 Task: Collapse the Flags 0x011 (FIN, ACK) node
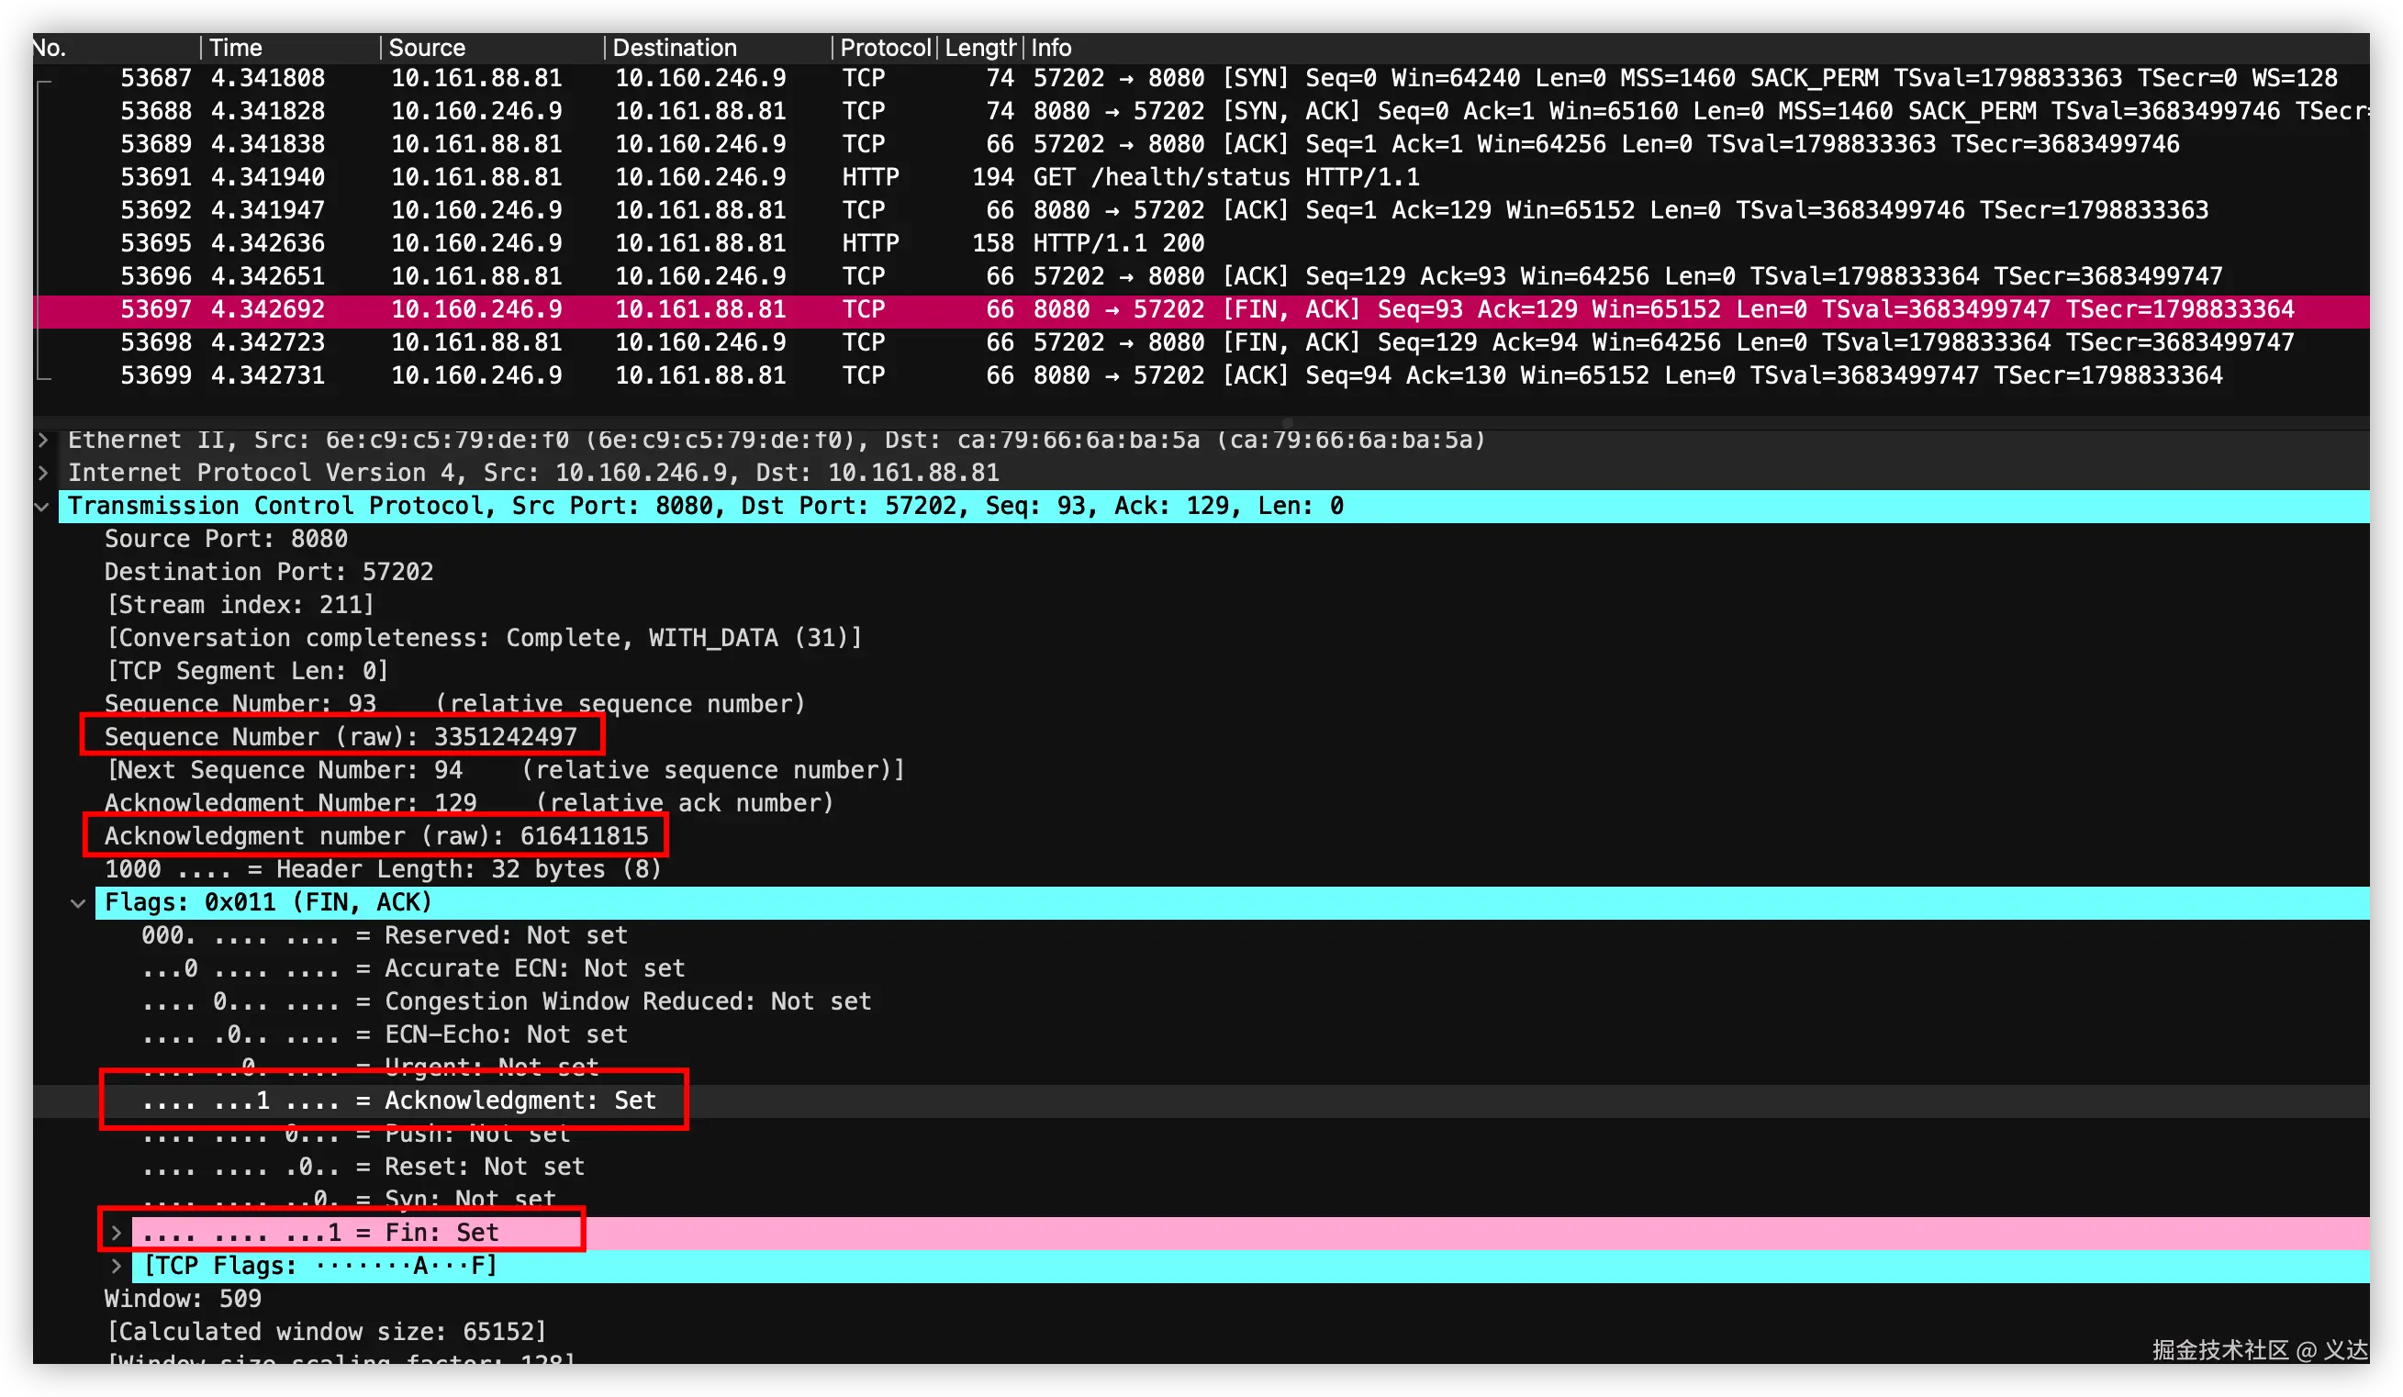(x=78, y=903)
